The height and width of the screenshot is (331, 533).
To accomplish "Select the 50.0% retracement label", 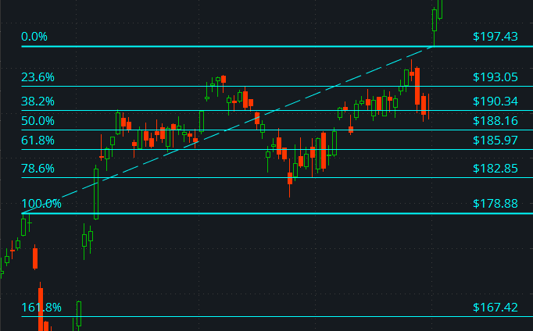I will pos(38,120).
